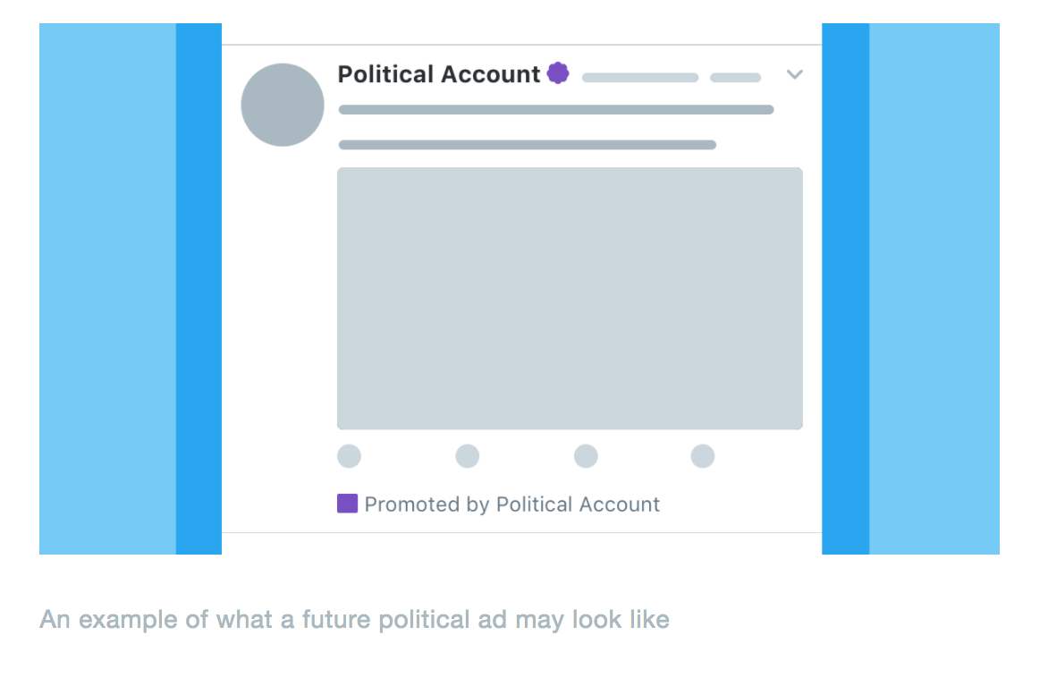
Task: Click the long handle placeholder bar after the badge
Action: point(640,78)
